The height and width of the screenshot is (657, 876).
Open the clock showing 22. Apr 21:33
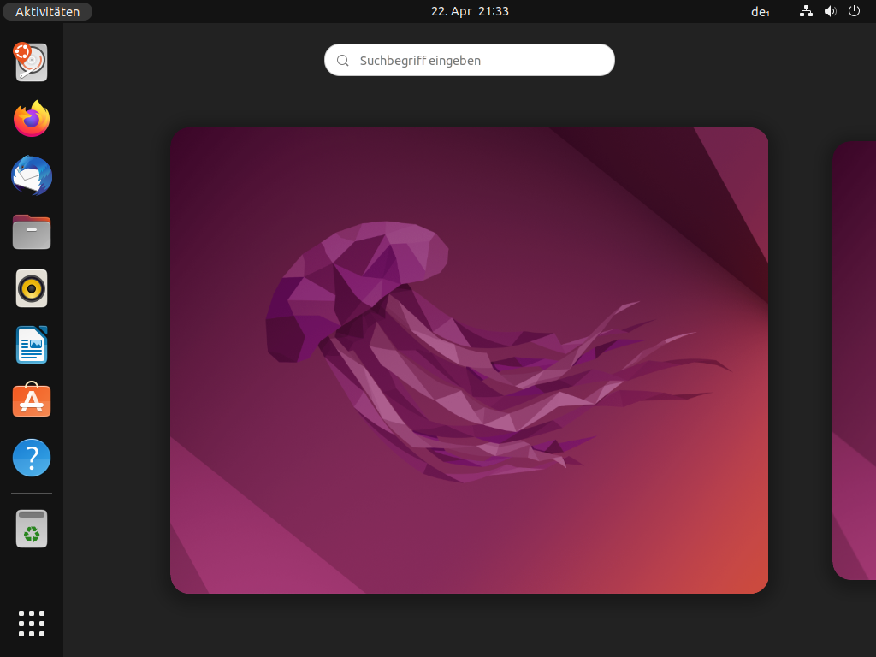[470, 11]
